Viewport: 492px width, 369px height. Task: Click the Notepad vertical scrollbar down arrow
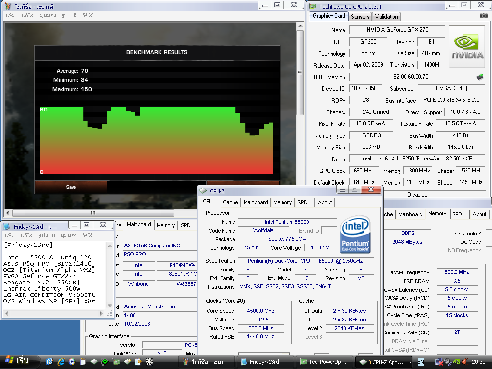110,305
